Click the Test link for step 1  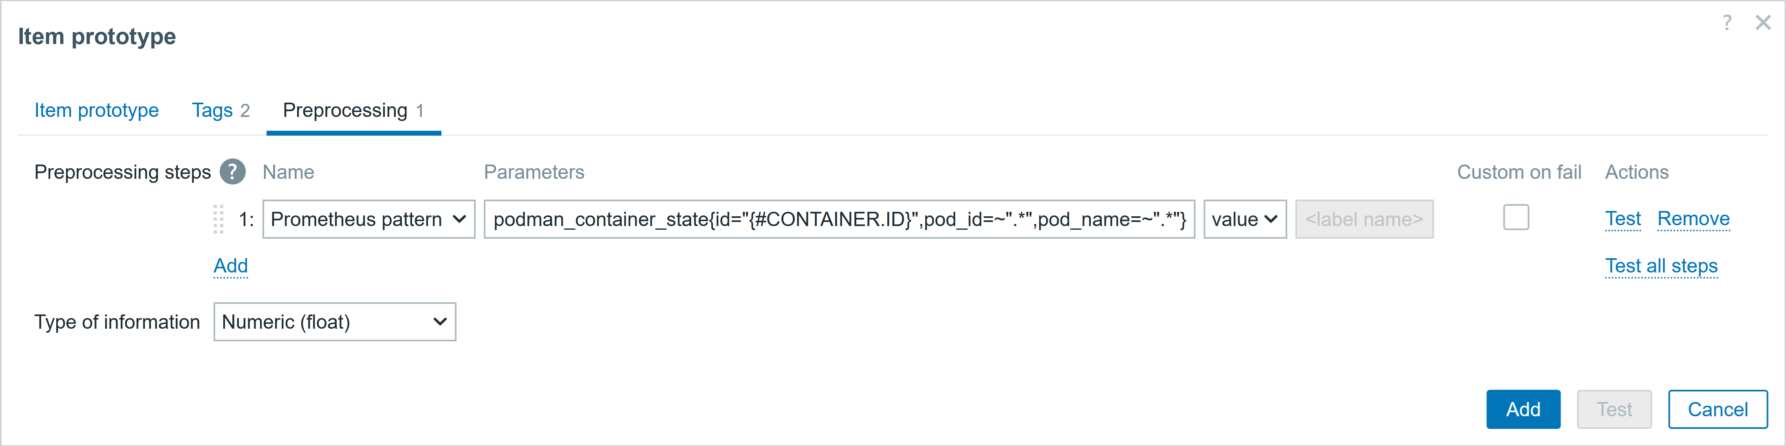point(1623,220)
